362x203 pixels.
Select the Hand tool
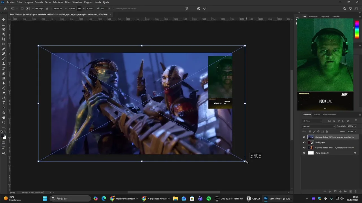4,117
